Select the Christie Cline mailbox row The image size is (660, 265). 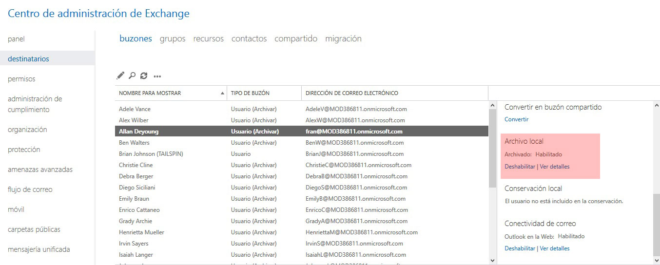pos(301,165)
